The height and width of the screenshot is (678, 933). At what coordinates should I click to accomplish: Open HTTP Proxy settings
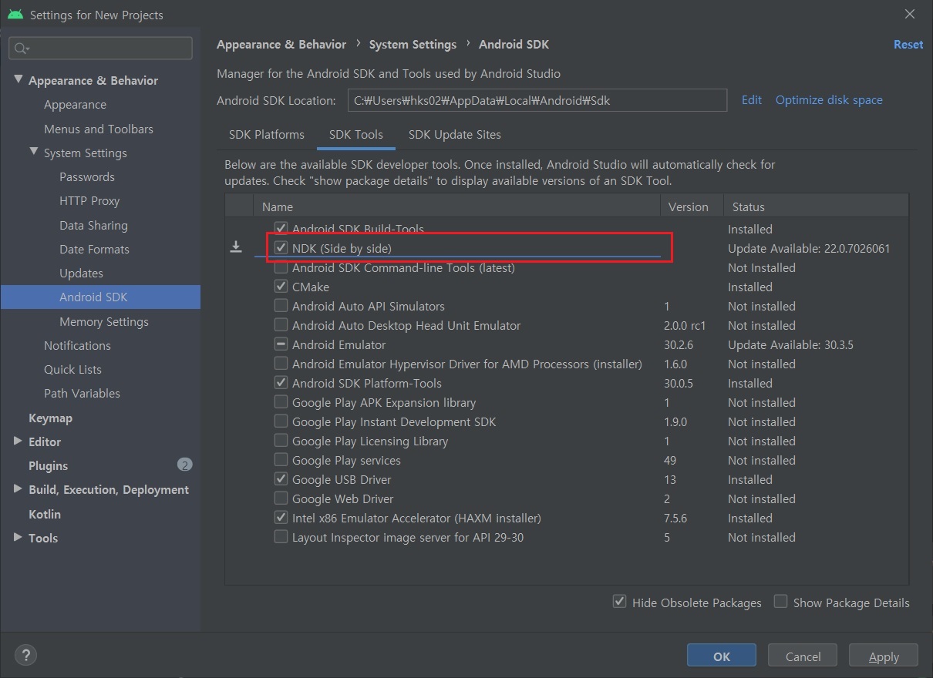pyautogui.click(x=89, y=200)
